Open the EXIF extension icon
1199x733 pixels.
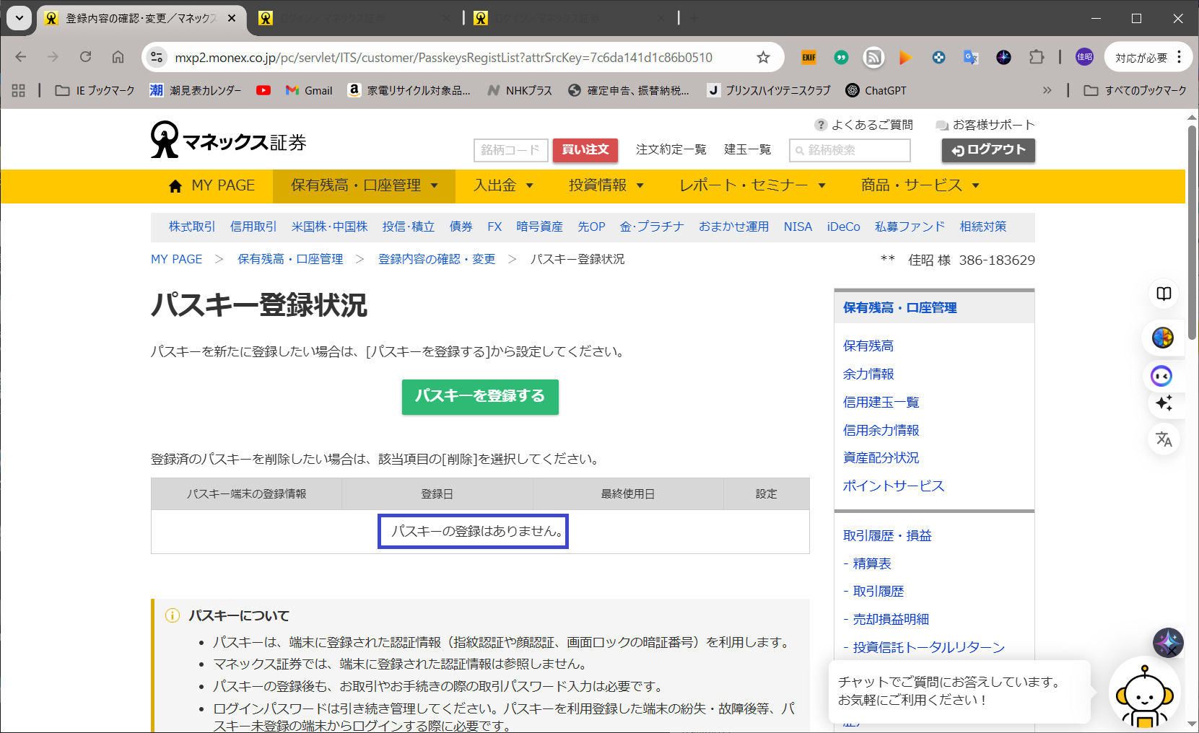coord(808,58)
